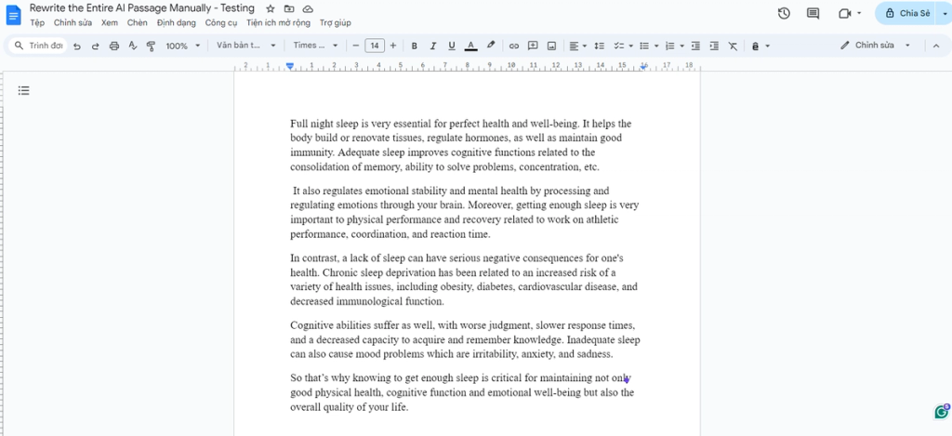952x436 pixels.
Task: Click the paragraph starting 'Full night sleep'
Action: [461, 145]
